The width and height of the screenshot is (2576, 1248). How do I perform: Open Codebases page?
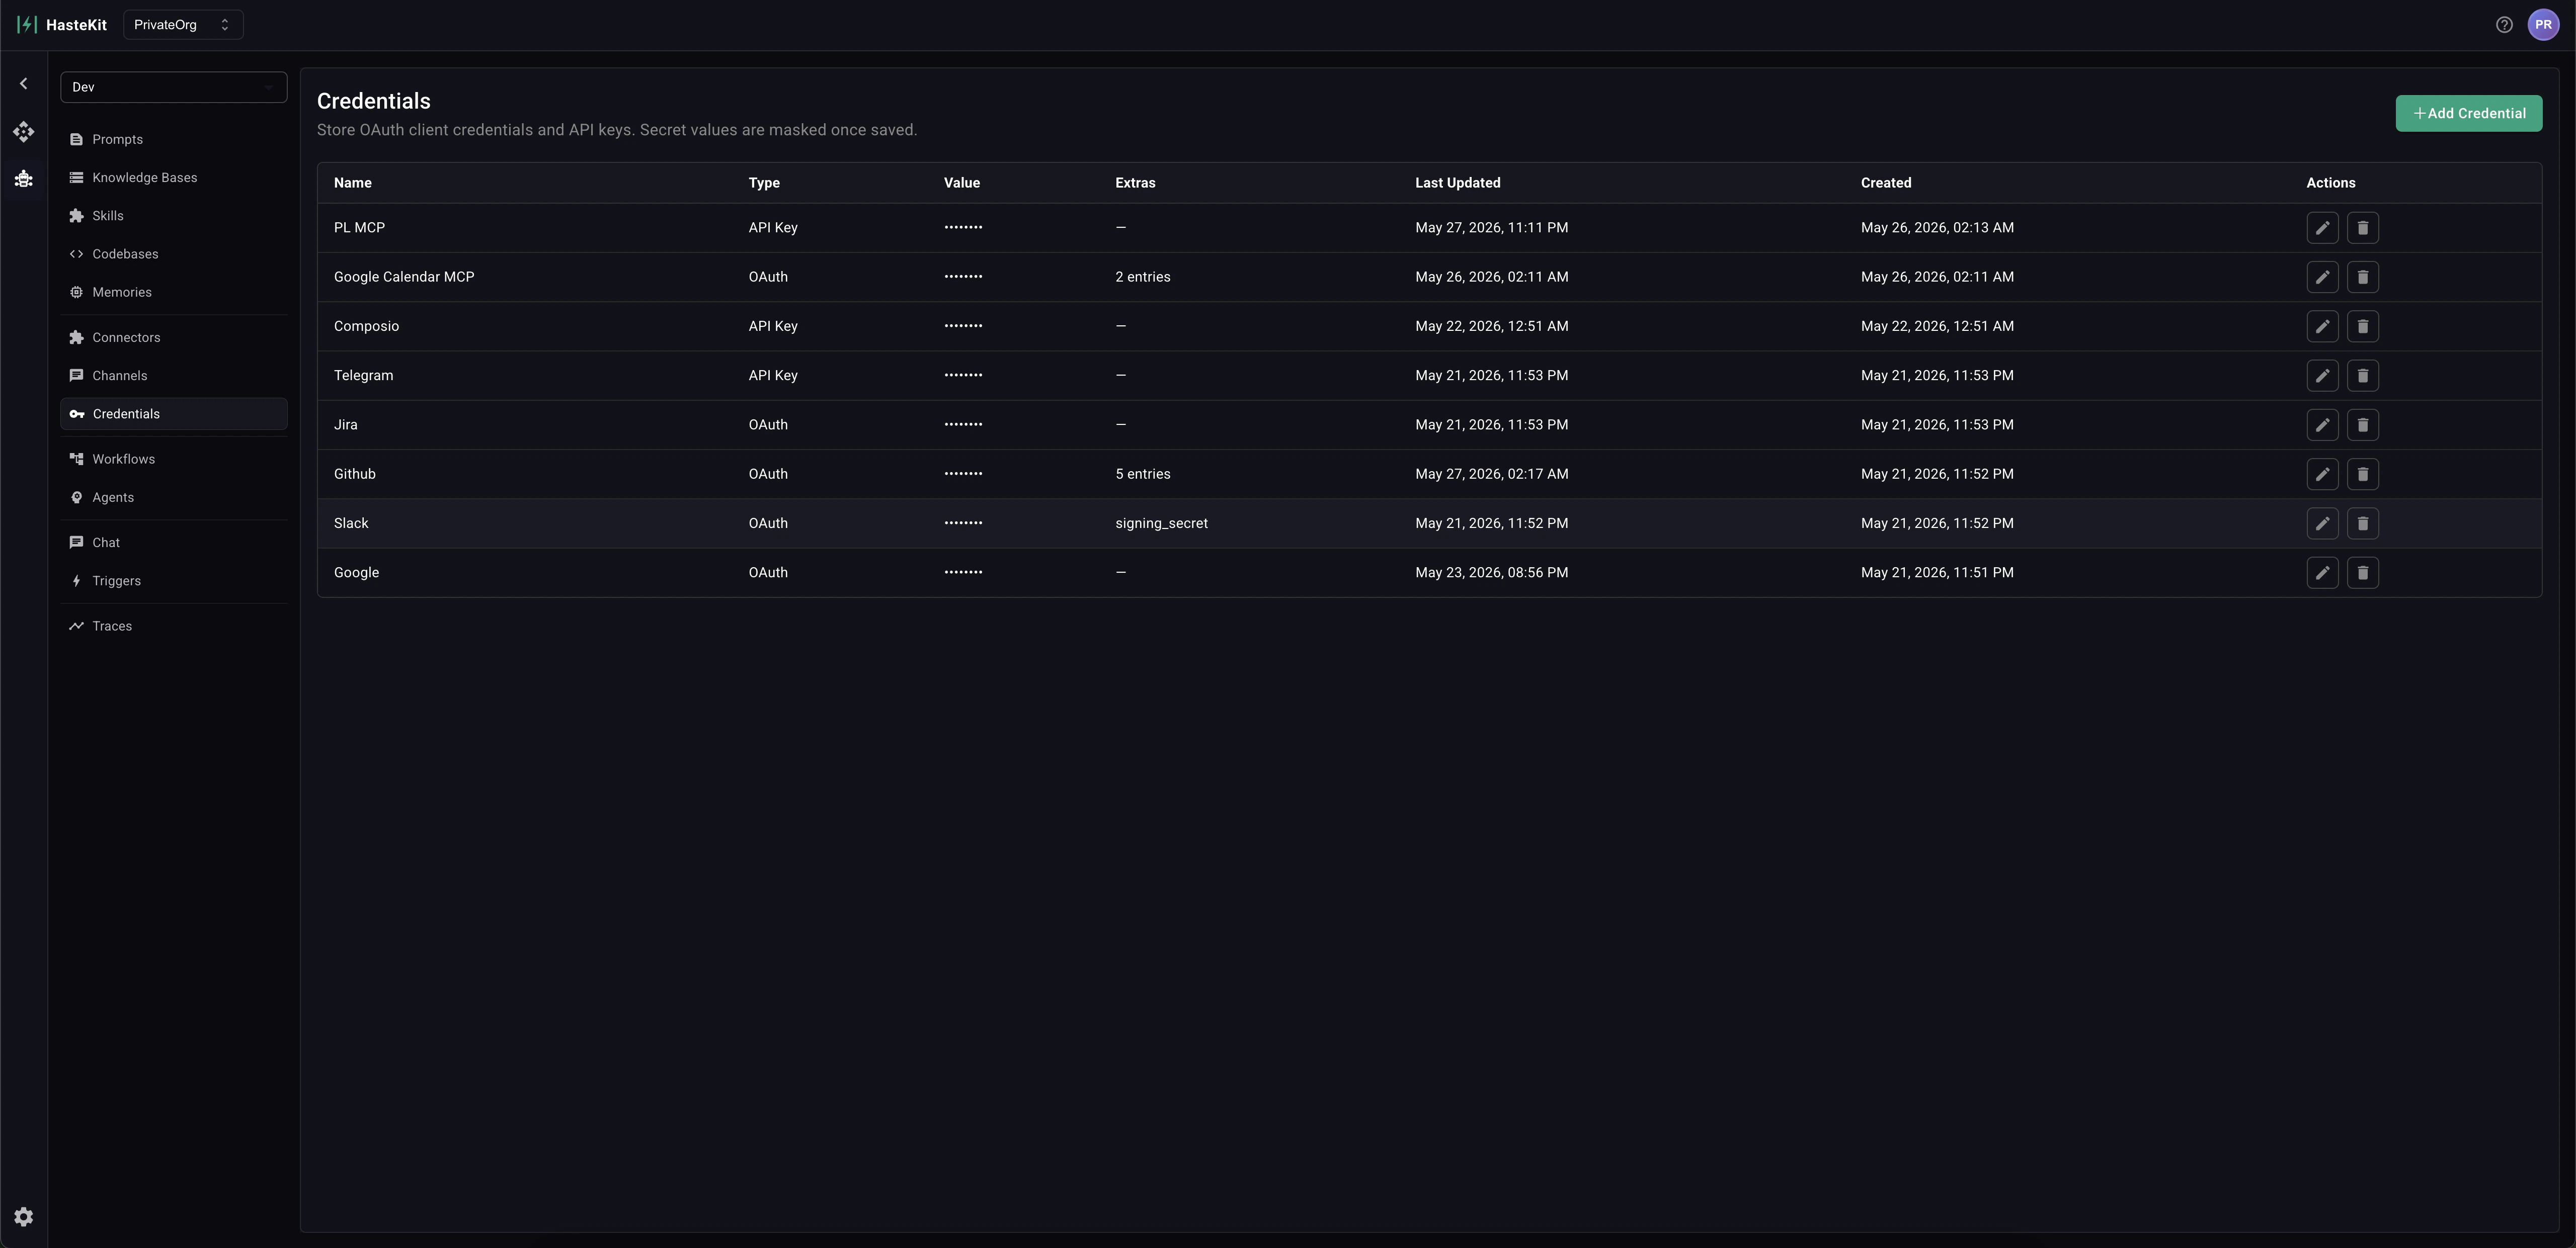(174, 254)
